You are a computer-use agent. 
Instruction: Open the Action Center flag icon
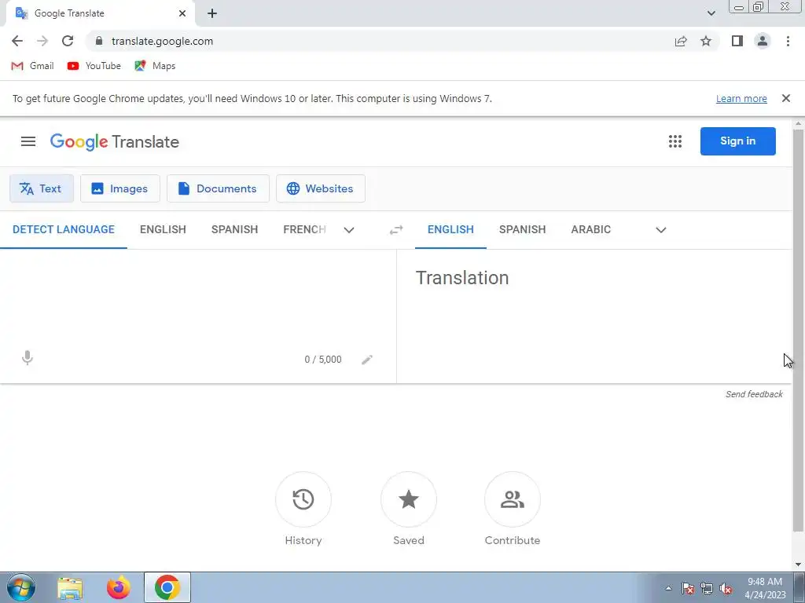click(x=687, y=588)
